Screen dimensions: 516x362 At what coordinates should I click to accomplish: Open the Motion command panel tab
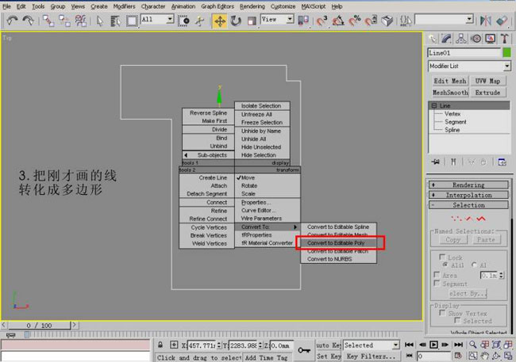coord(476,39)
